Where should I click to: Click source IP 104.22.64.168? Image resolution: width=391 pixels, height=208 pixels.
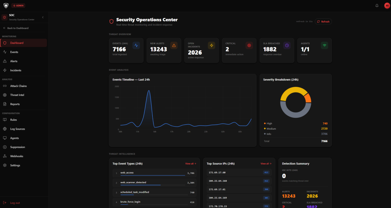point(239,181)
